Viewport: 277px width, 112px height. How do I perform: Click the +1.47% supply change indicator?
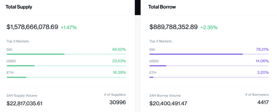69,27
